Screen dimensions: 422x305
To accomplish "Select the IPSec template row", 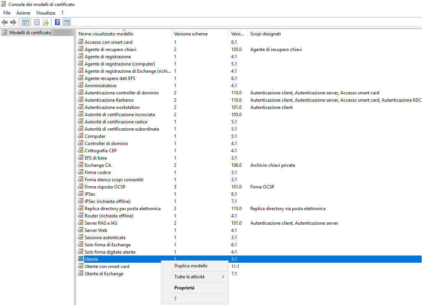I will pos(90,194).
